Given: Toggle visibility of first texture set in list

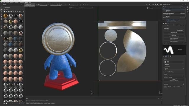Looking at the screenshot, I should coord(164,9).
